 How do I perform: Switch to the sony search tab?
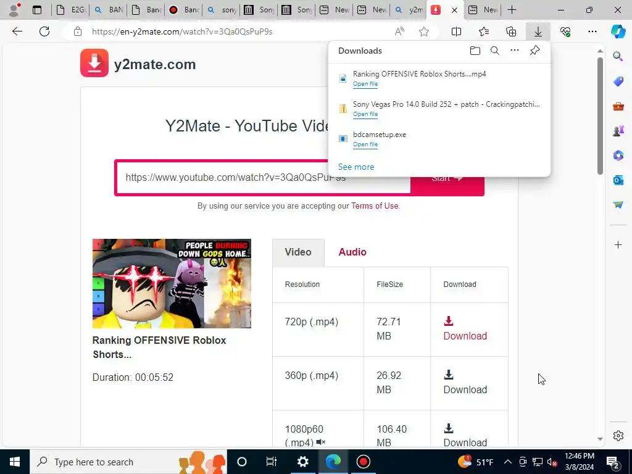pyautogui.click(x=222, y=10)
